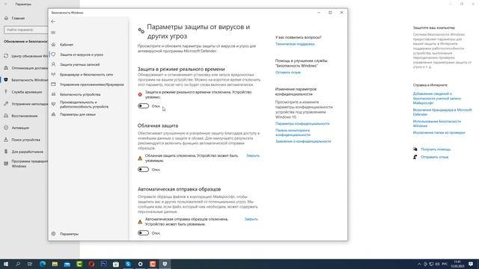This screenshot has height=269, width=479.
Task: Open Task View on the taskbar
Action: point(30,264)
